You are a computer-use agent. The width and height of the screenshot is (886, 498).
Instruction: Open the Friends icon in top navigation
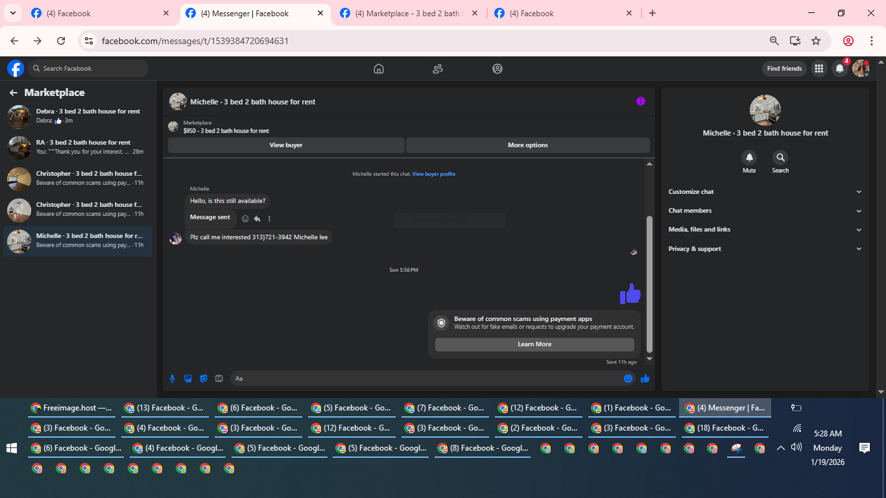click(x=438, y=69)
